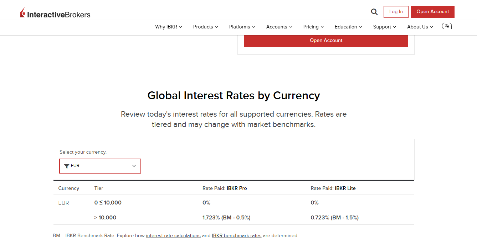Click the > 10,000 tier cell
This screenshot has width=477, height=250.
click(x=105, y=218)
